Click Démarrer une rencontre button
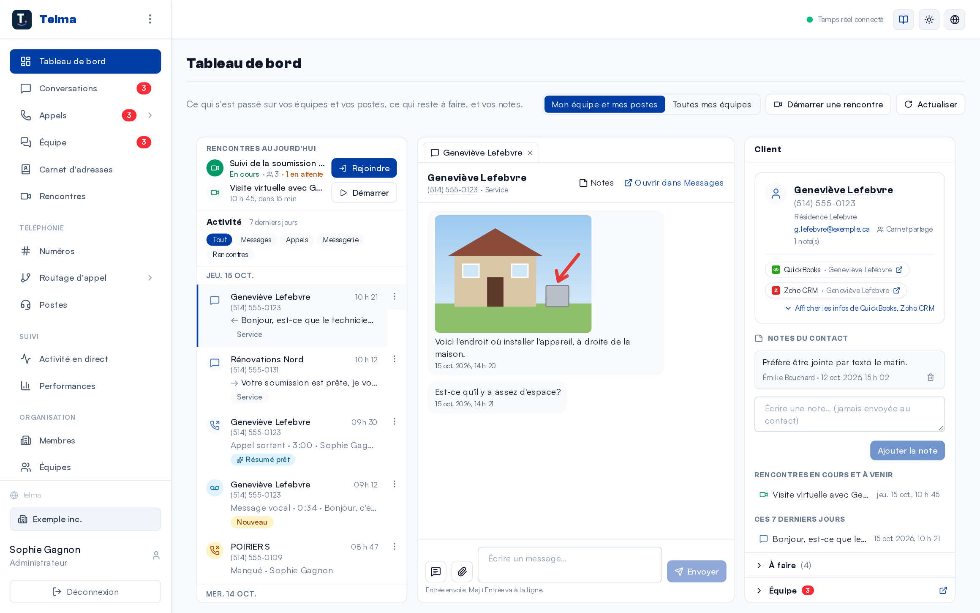980x613 pixels. point(828,104)
